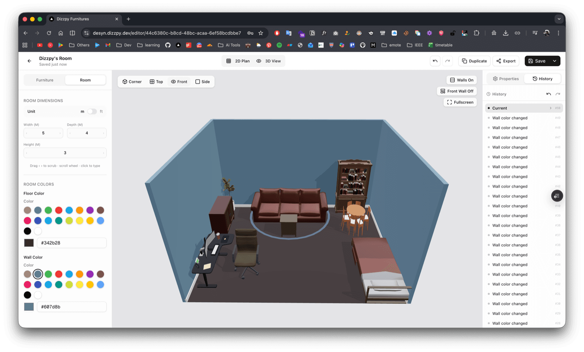Open Spotify bookmark icon

click(279, 45)
